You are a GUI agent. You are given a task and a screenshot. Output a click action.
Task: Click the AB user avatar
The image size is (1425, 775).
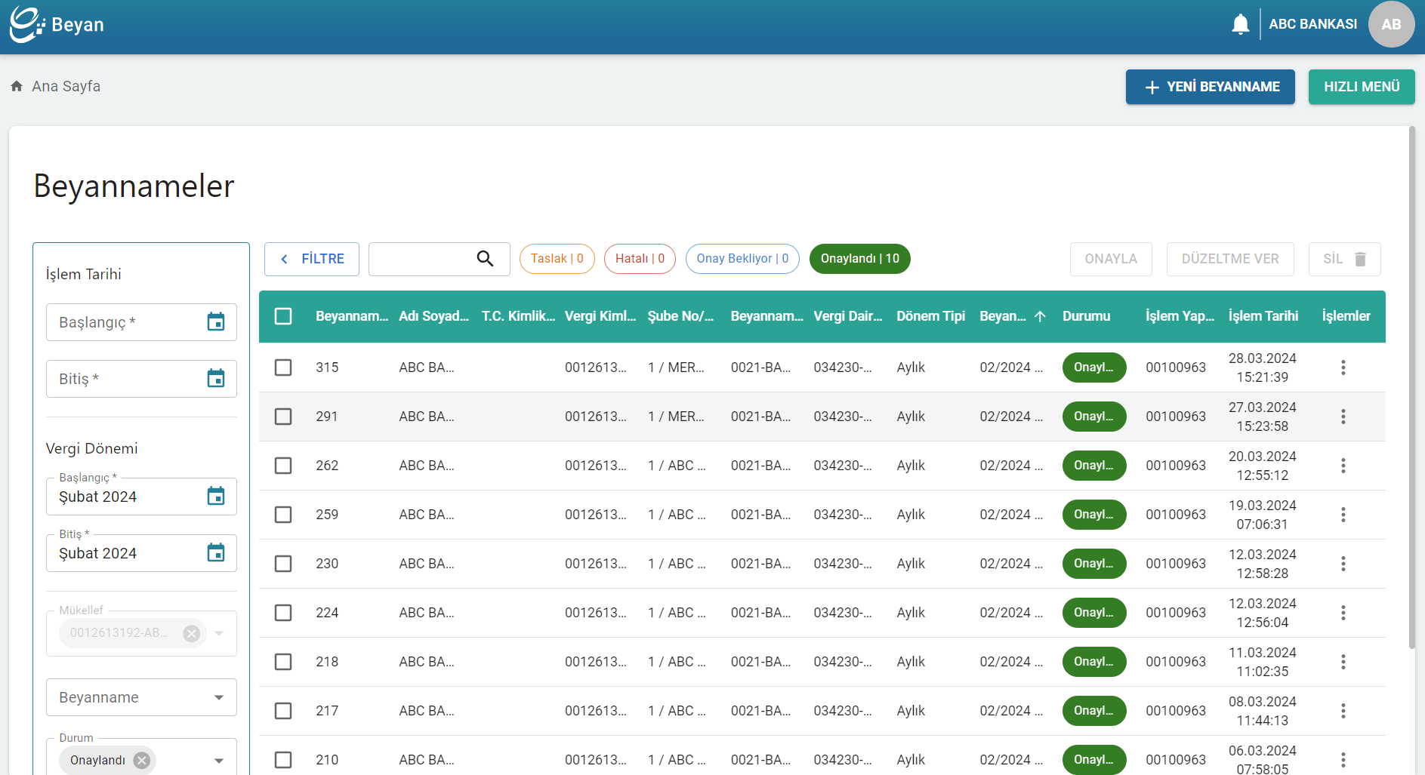pyautogui.click(x=1391, y=24)
